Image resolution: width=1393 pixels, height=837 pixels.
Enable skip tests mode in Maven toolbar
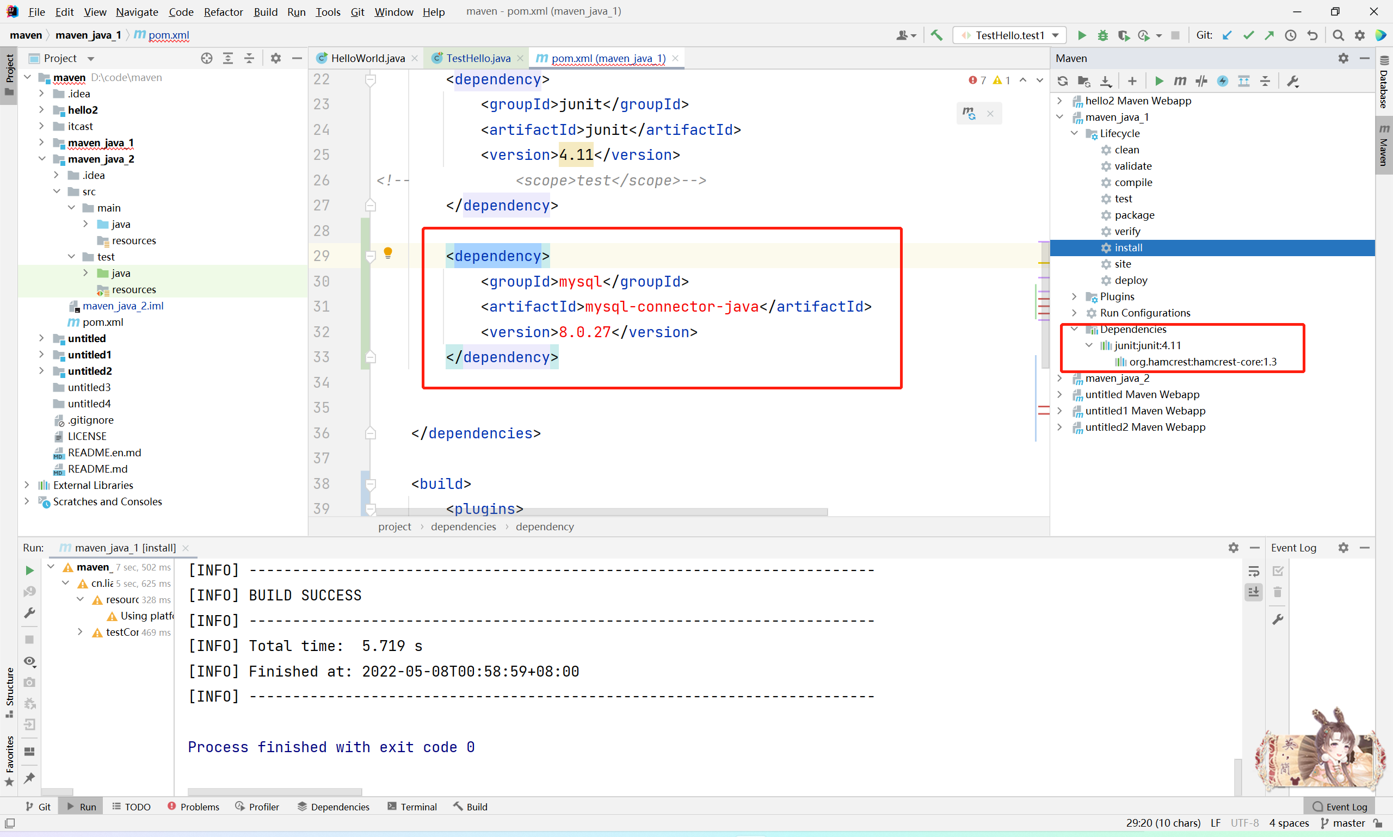[1201, 80]
